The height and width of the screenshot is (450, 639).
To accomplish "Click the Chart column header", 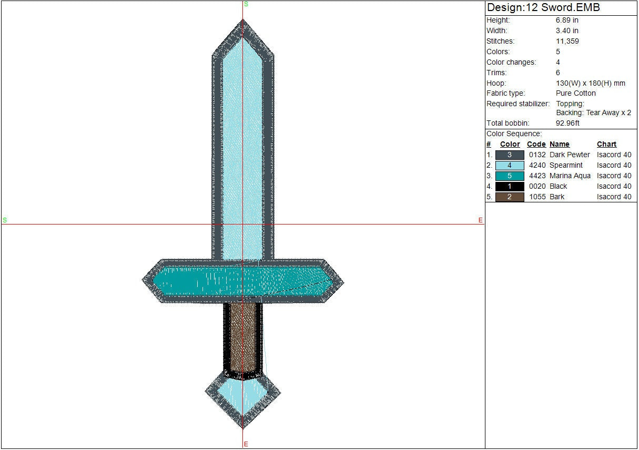I will click(606, 145).
